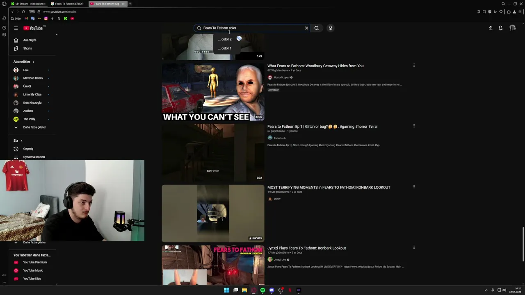The height and width of the screenshot is (295, 525).
Task: Click the 'Altyazılar' subtitles badge
Action: (x=274, y=90)
